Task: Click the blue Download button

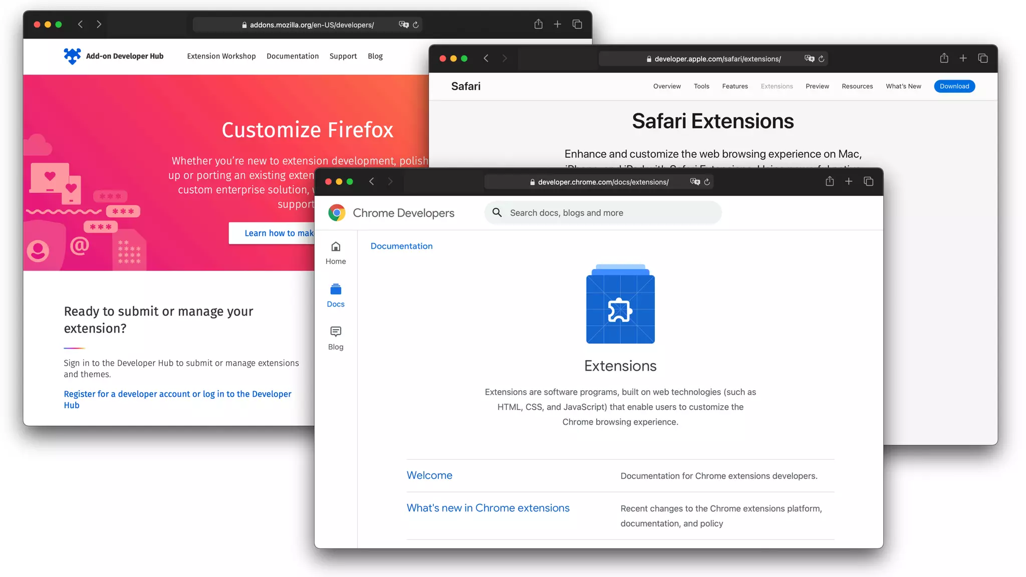Action: pos(954,86)
